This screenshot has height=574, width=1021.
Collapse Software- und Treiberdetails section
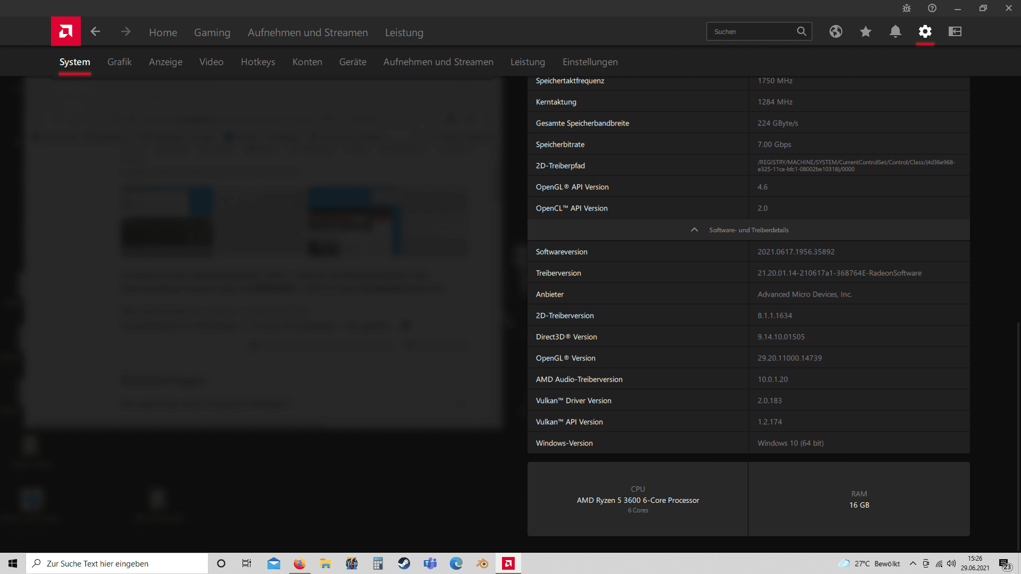tap(748, 230)
